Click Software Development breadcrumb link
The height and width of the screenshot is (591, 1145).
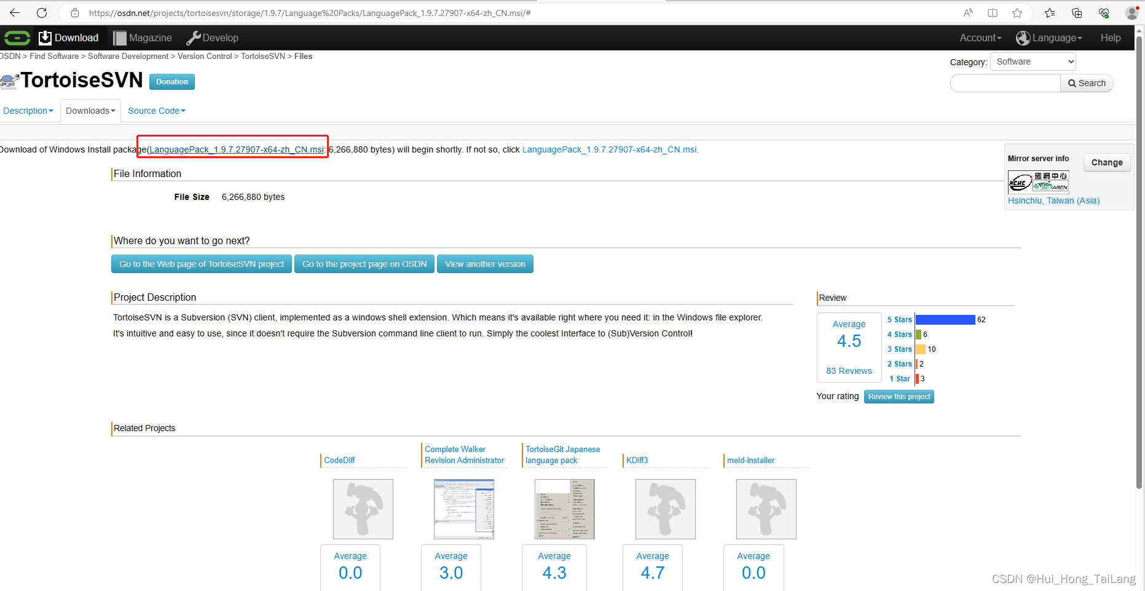pyautogui.click(x=128, y=56)
